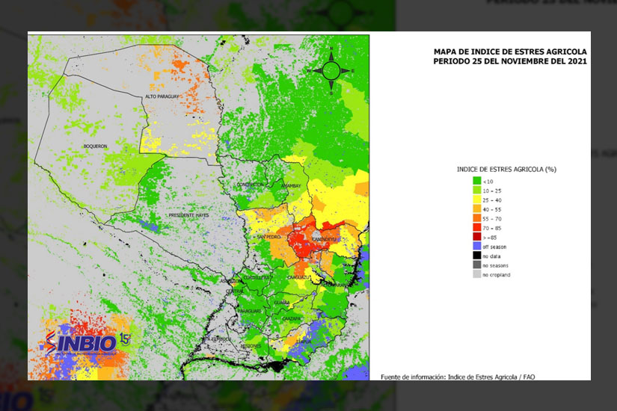Click the black no data legend swatch
The image size is (617, 411).
[476, 256]
